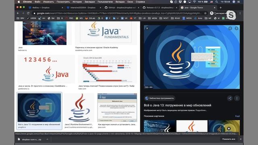Open the WEEK bookmark
Screen dimensions: 258x145
(x=187, y=18)
